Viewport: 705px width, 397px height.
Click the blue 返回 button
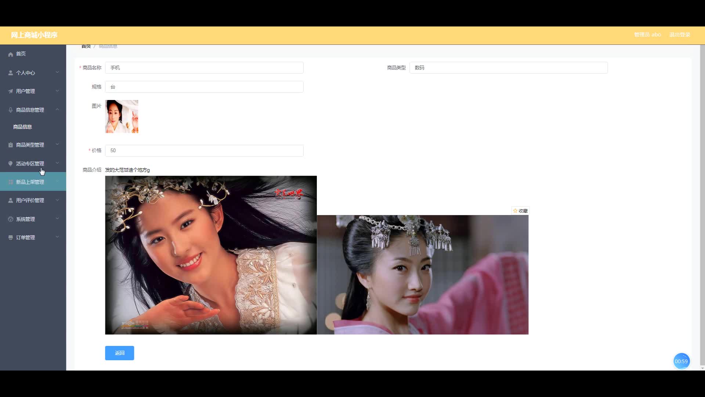point(119,353)
